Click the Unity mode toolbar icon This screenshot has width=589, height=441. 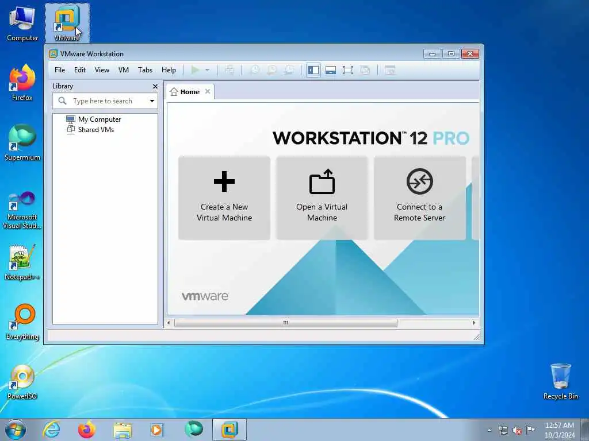pos(365,70)
